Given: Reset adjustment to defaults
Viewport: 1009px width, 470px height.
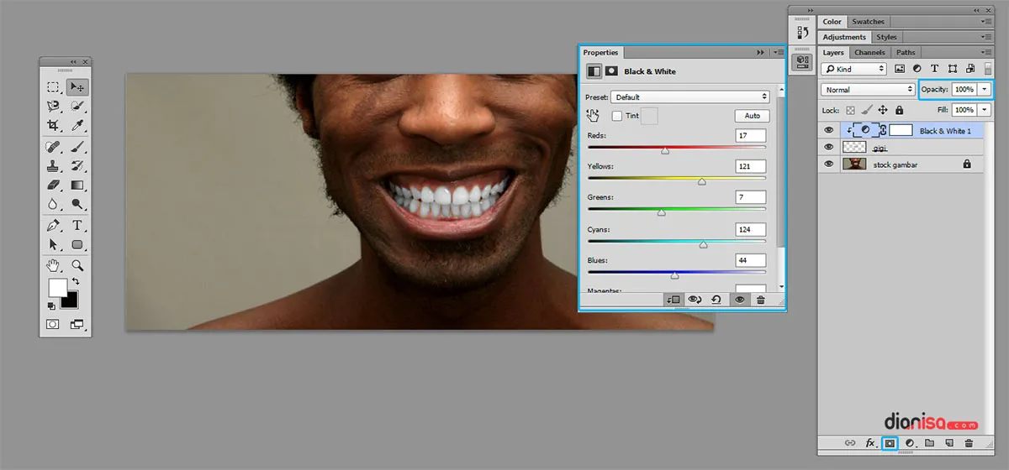Looking at the screenshot, I should click(x=716, y=299).
